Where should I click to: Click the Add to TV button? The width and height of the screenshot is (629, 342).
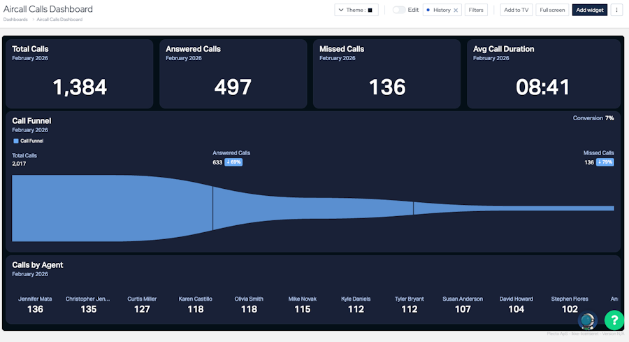point(516,10)
